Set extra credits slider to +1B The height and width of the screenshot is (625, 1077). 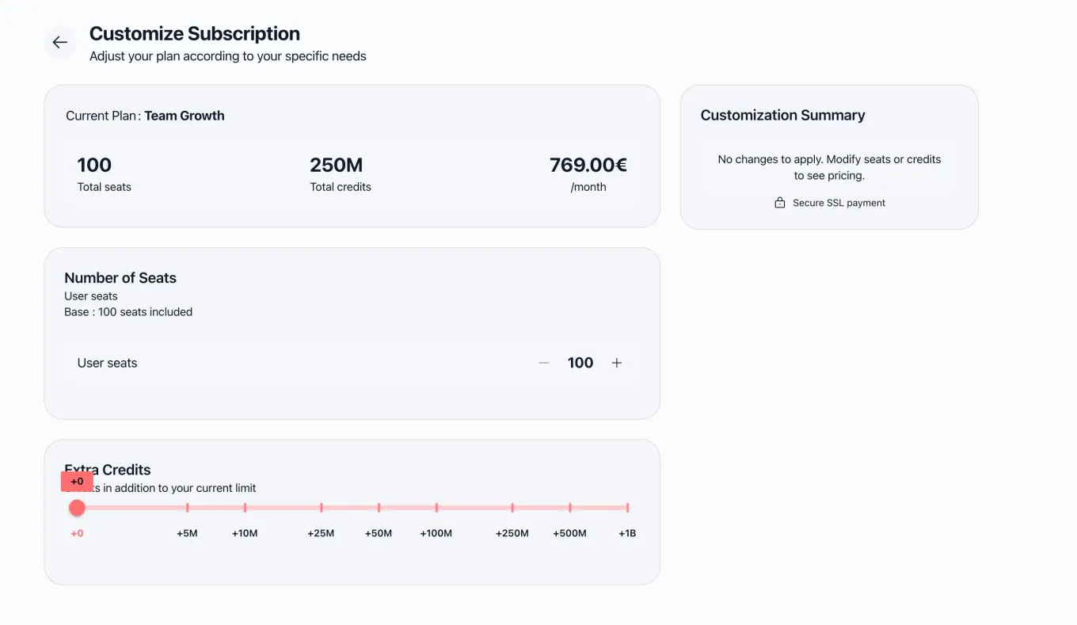tap(627, 508)
